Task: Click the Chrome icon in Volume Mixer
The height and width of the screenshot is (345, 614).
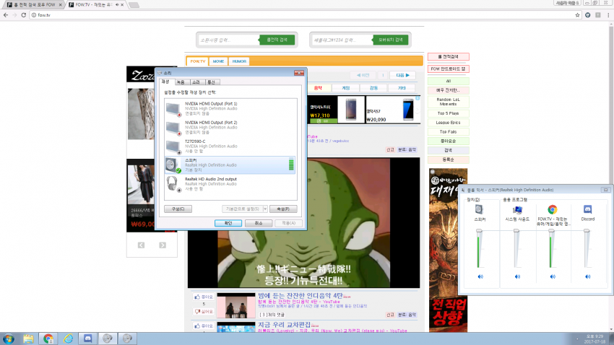Action: (x=553, y=209)
